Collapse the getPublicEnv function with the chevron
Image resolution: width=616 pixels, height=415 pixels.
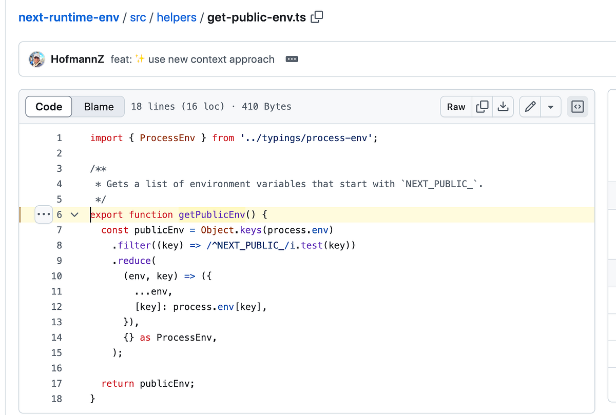pyautogui.click(x=74, y=214)
